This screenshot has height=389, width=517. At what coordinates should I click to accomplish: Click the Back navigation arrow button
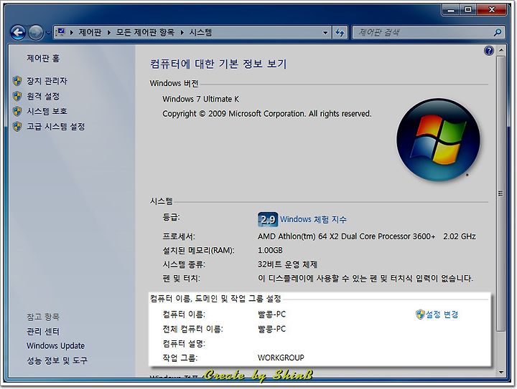pyautogui.click(x=18, y=32)
